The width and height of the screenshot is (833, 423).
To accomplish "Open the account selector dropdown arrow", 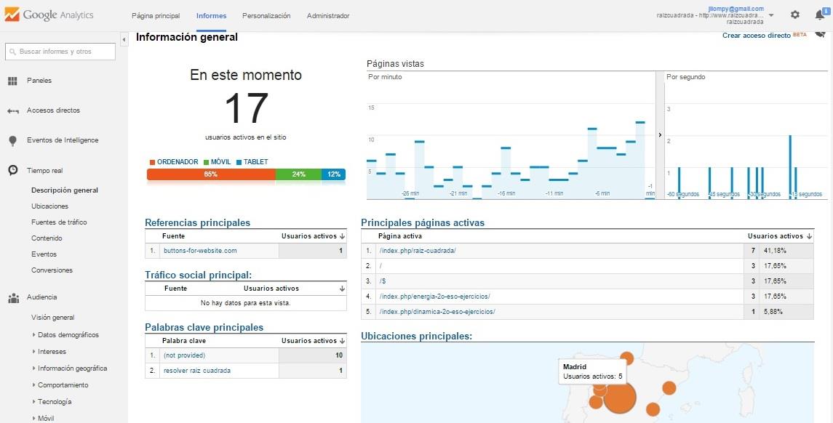I will coord(771,15).
